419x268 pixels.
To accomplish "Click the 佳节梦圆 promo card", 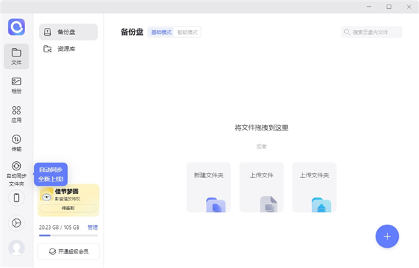I will [x=68, y=200].
